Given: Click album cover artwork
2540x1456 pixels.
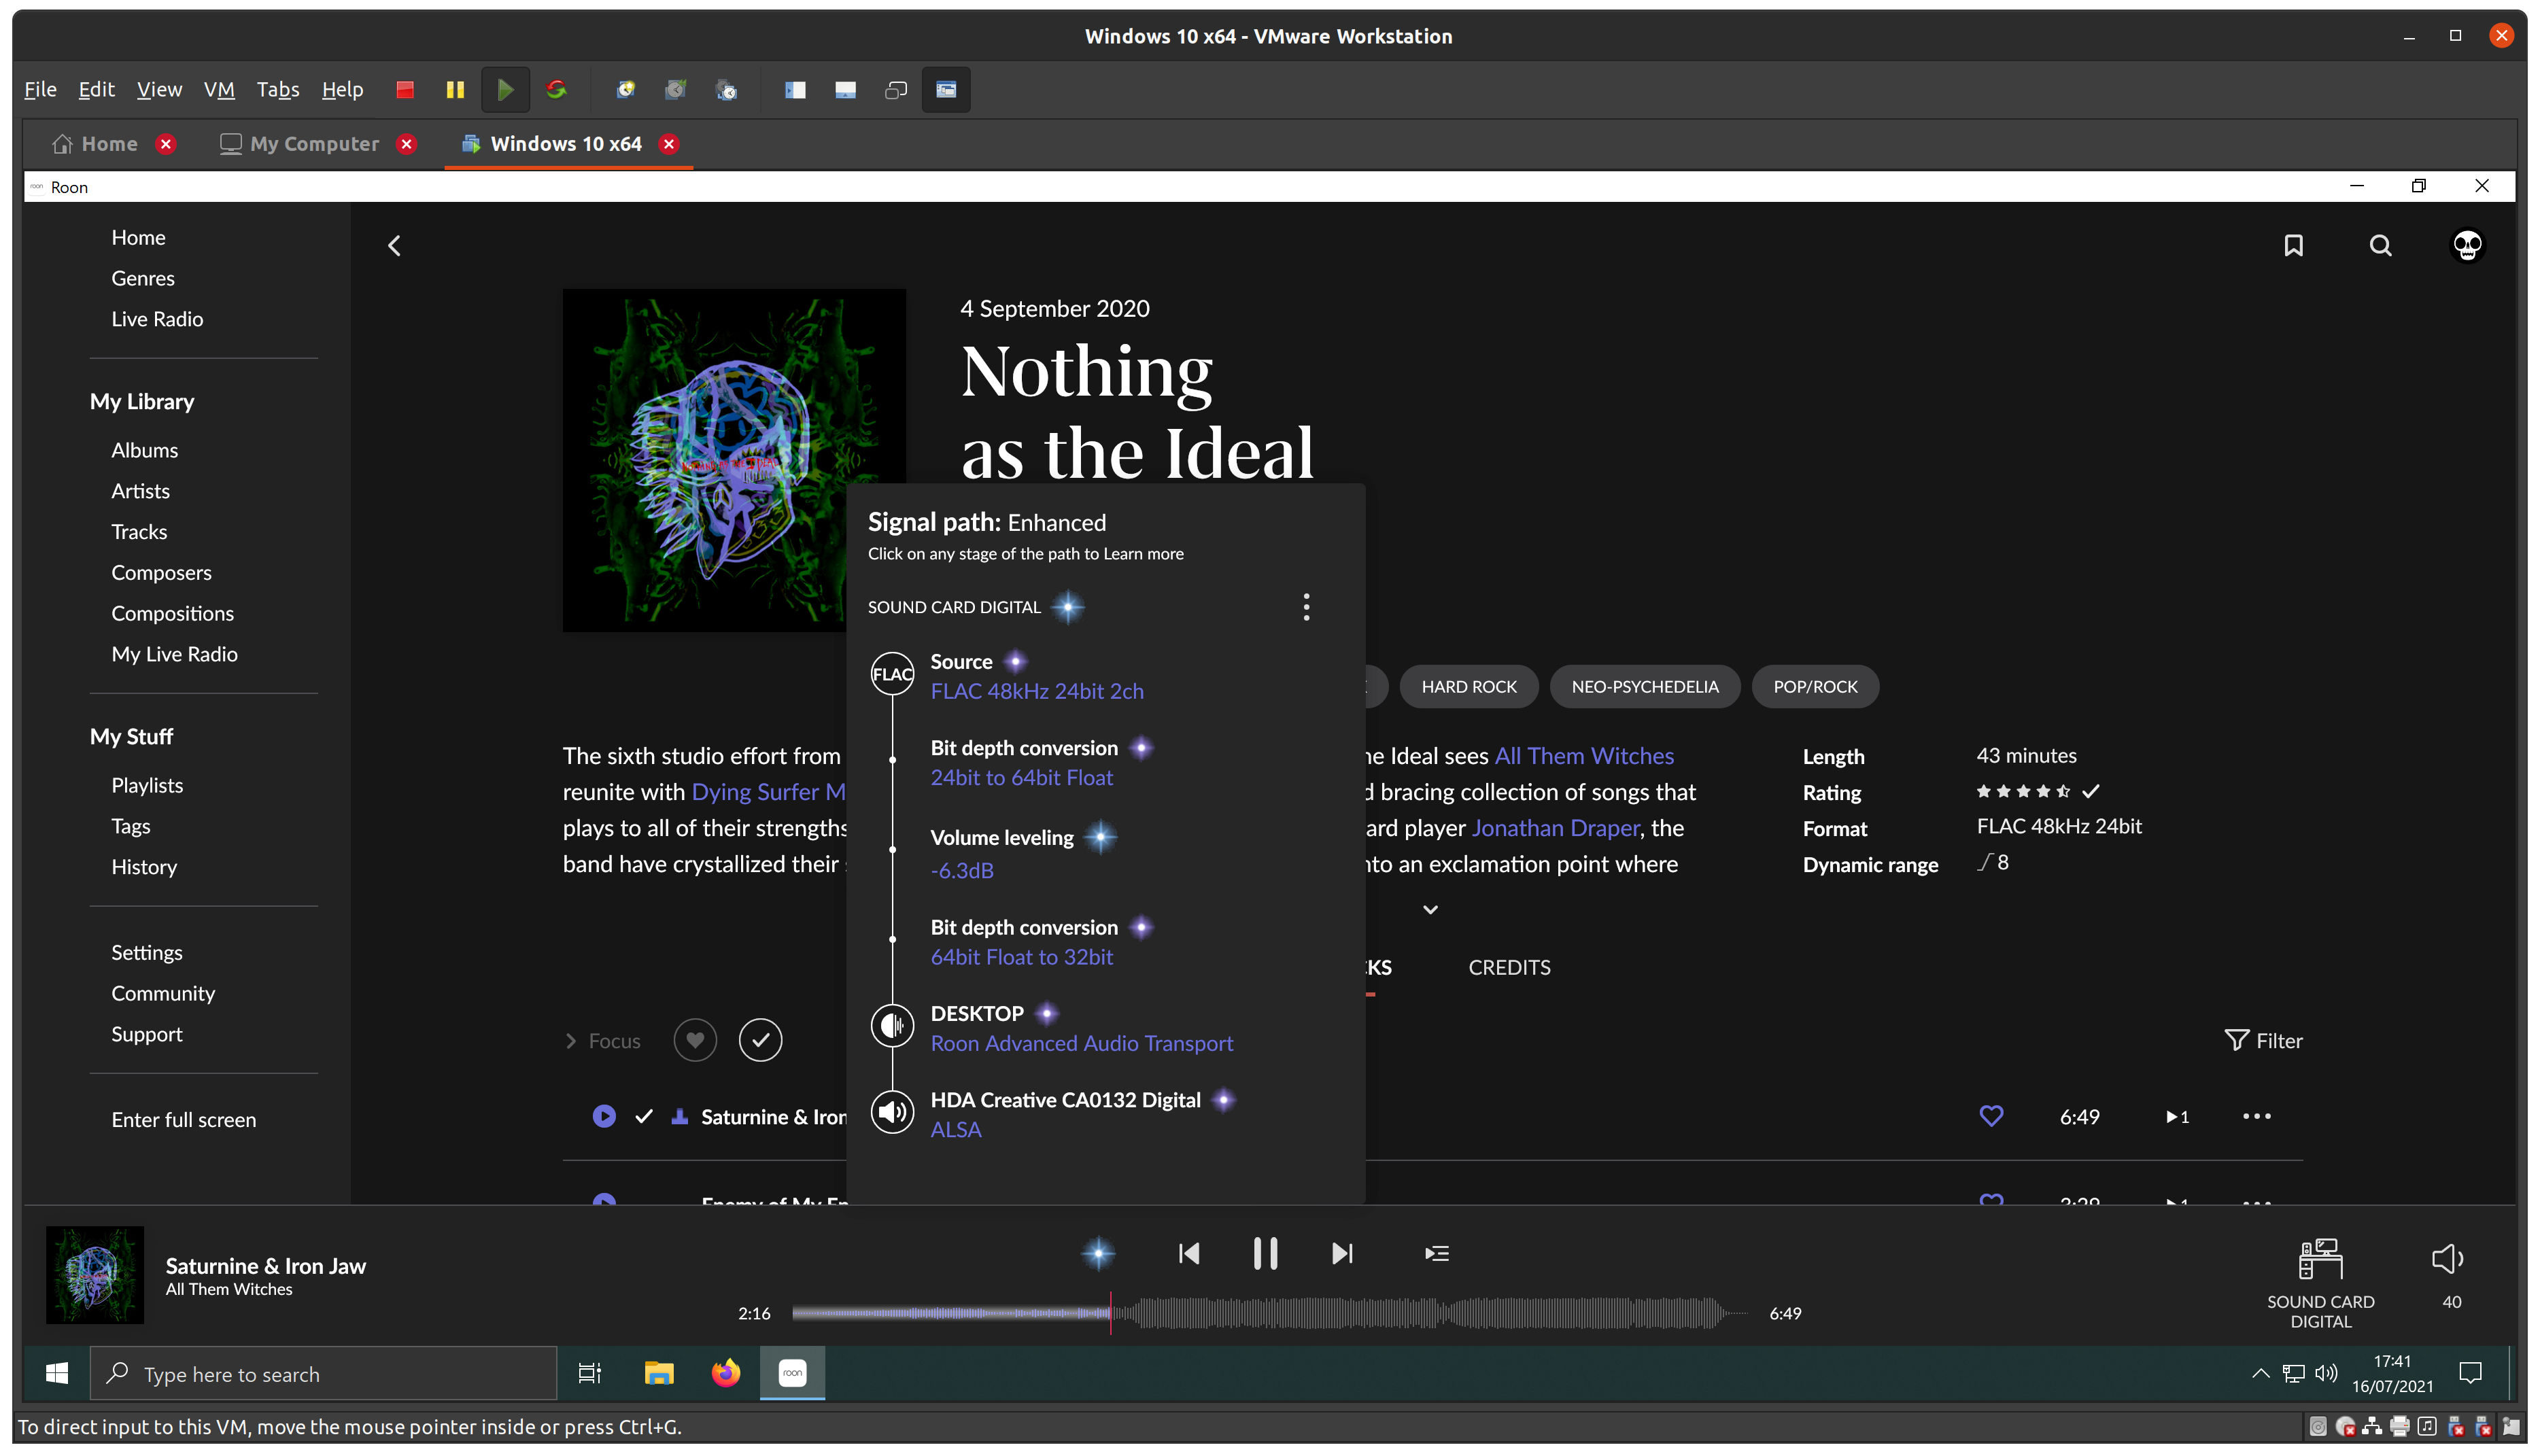Looking at the screenshot, I should coord(734,461).
